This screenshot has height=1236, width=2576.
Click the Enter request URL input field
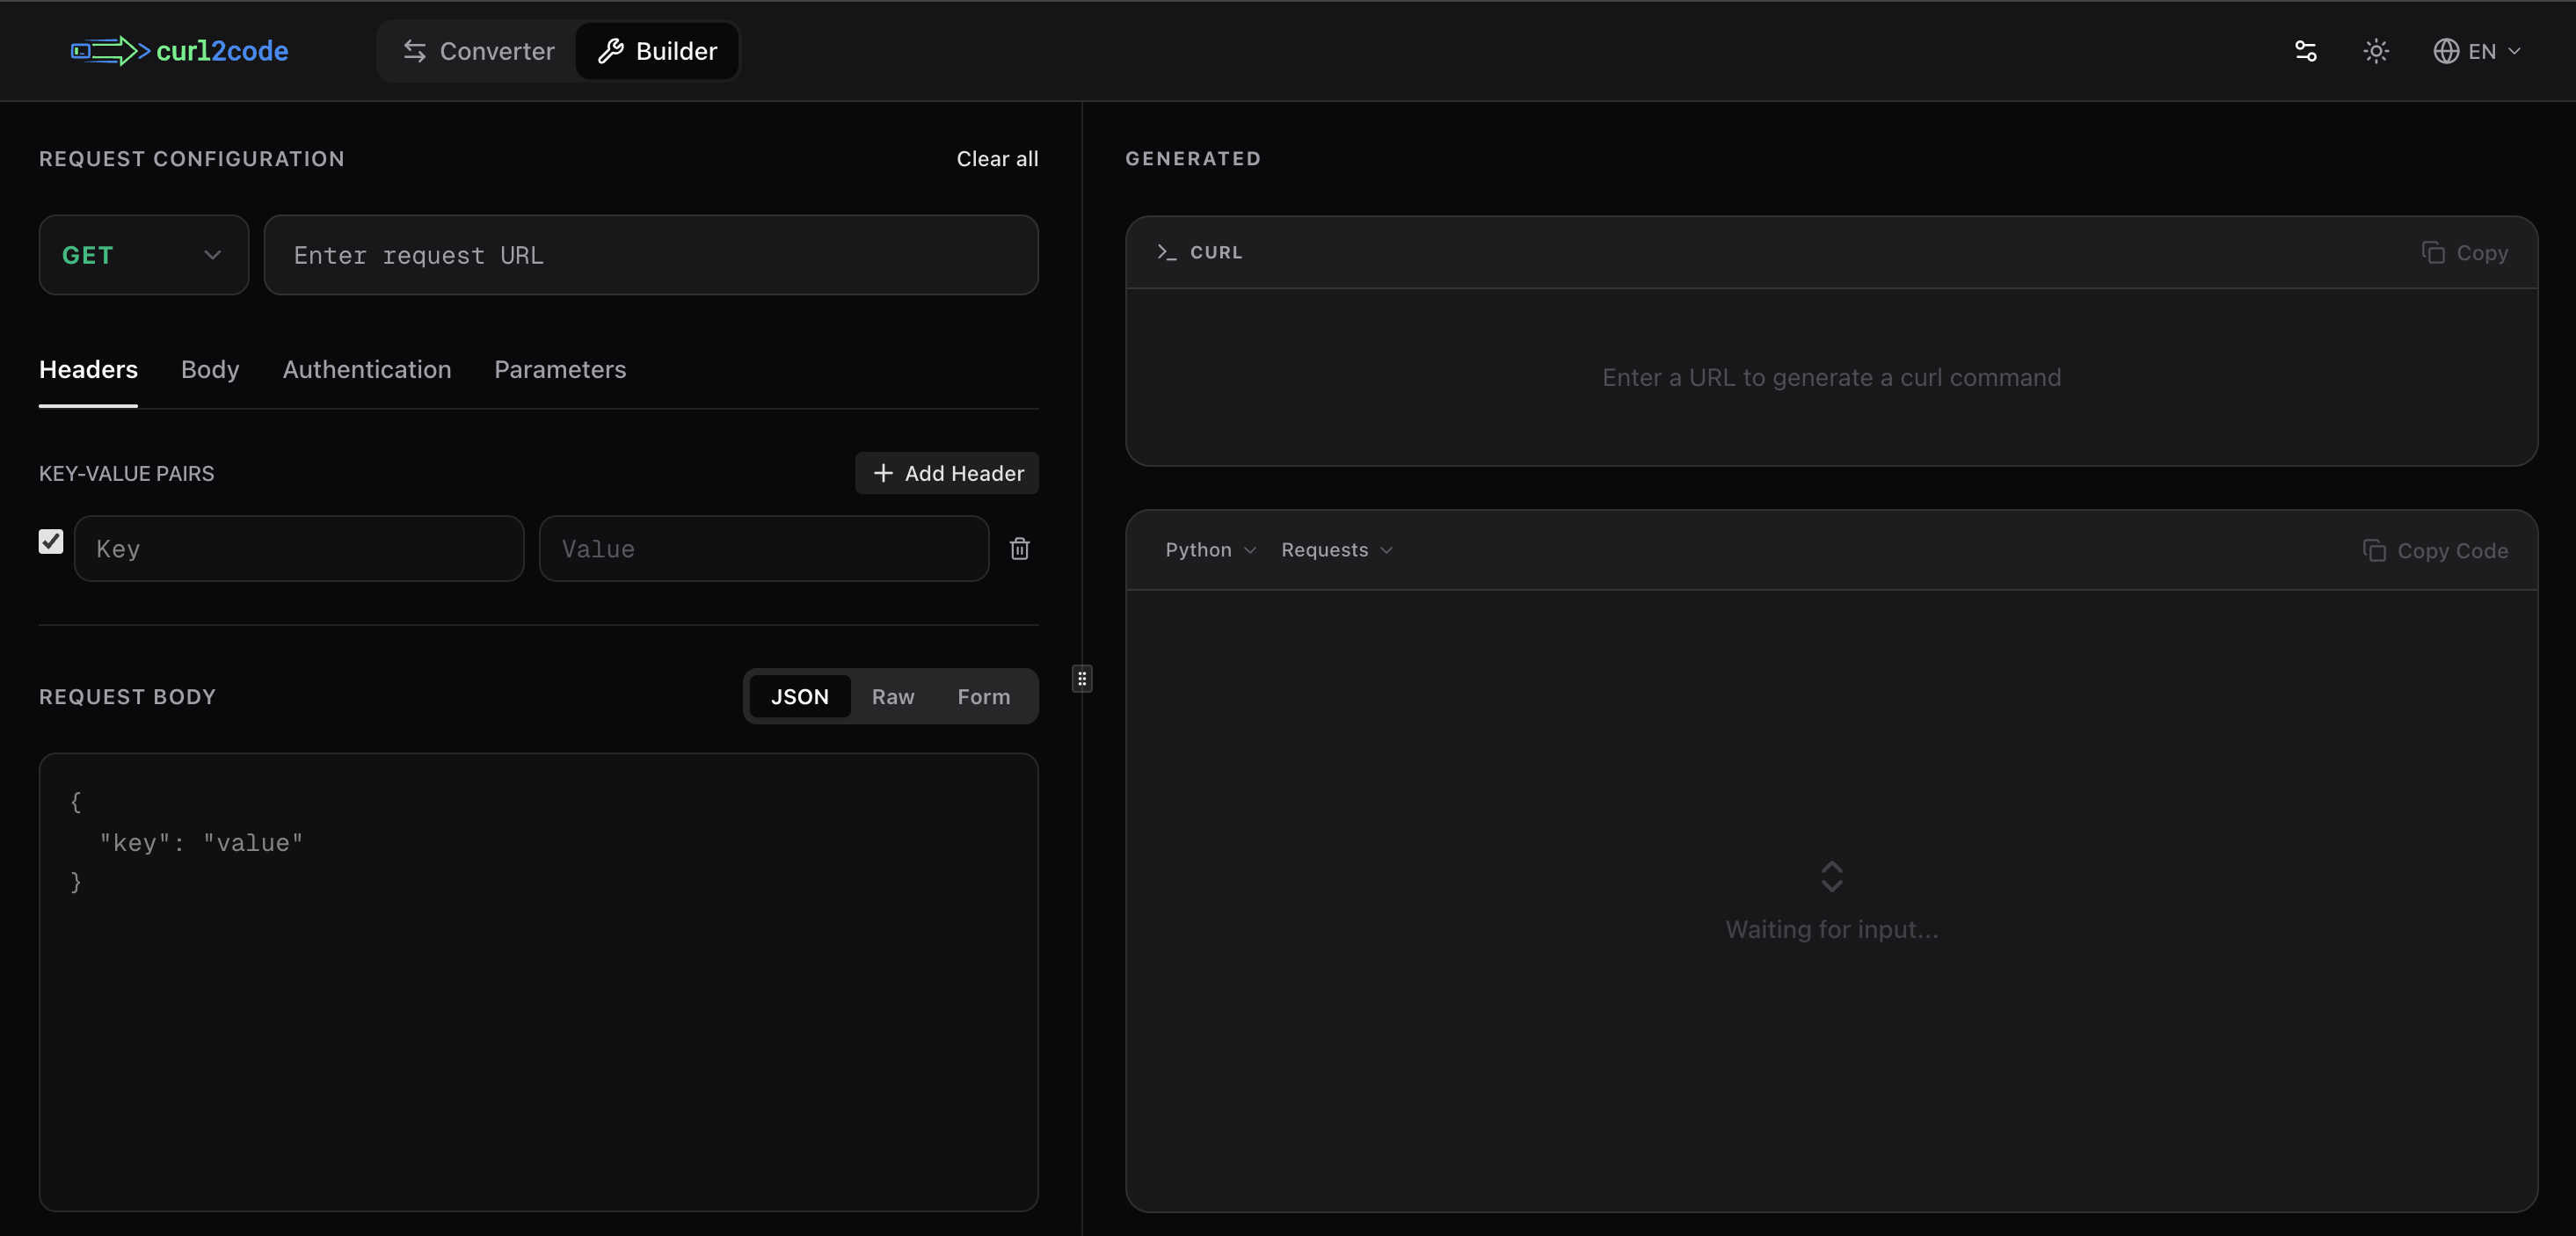[x=651, y=255]
